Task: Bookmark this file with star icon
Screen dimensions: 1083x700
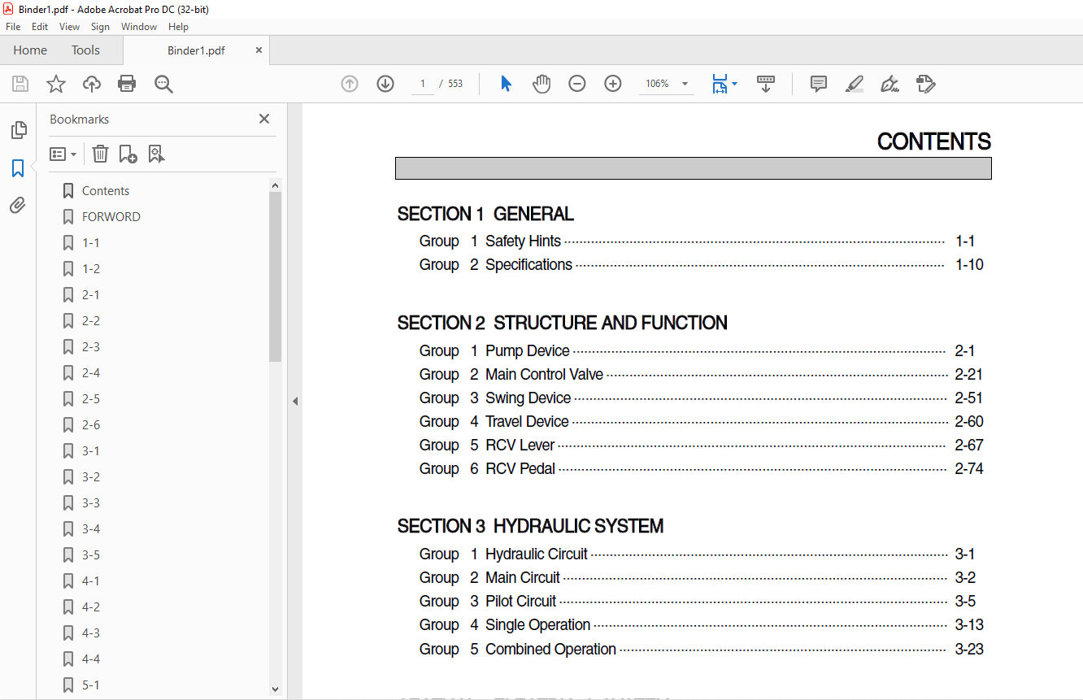Action: coord(56,84)
